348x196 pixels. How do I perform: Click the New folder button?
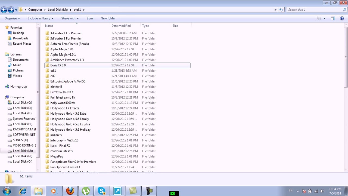108,19
